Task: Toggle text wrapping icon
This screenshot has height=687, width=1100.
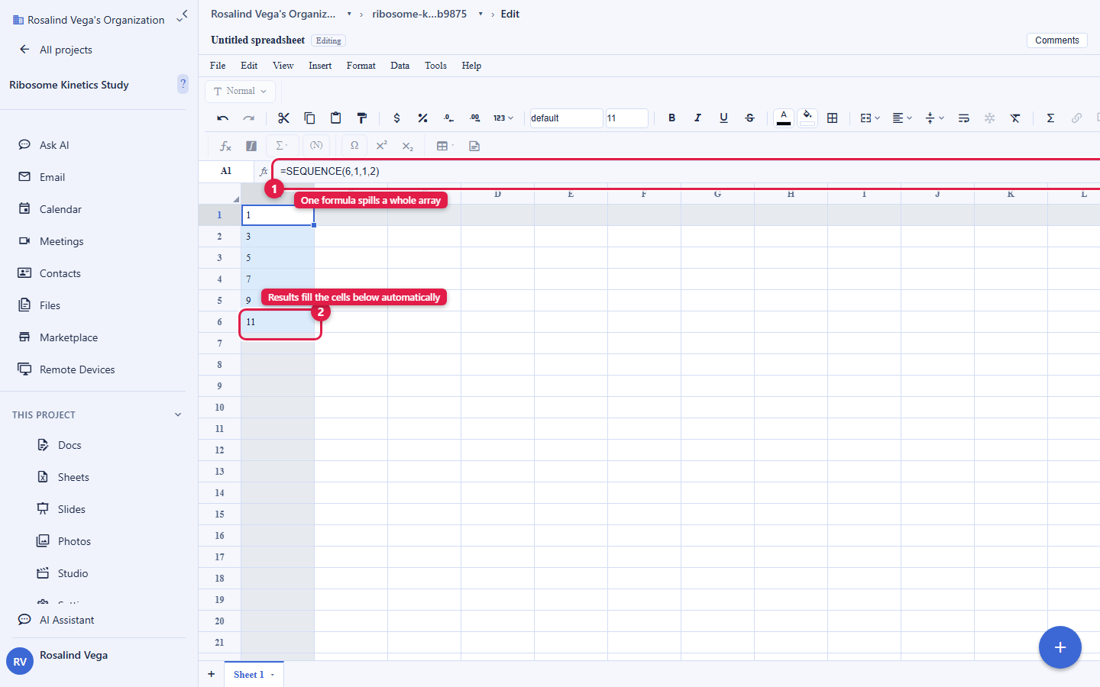Action: pyautogui.click(x=963, y=118)
